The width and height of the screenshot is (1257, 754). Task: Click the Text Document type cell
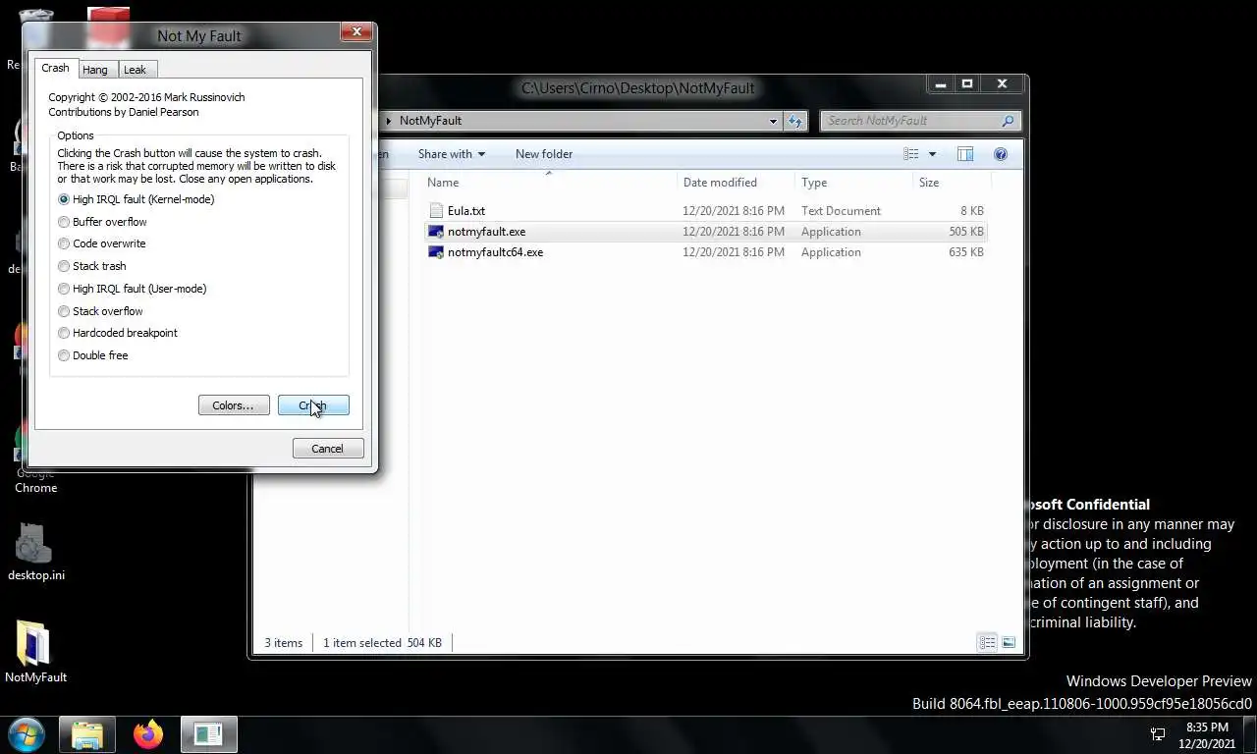[x=841, y=211]
